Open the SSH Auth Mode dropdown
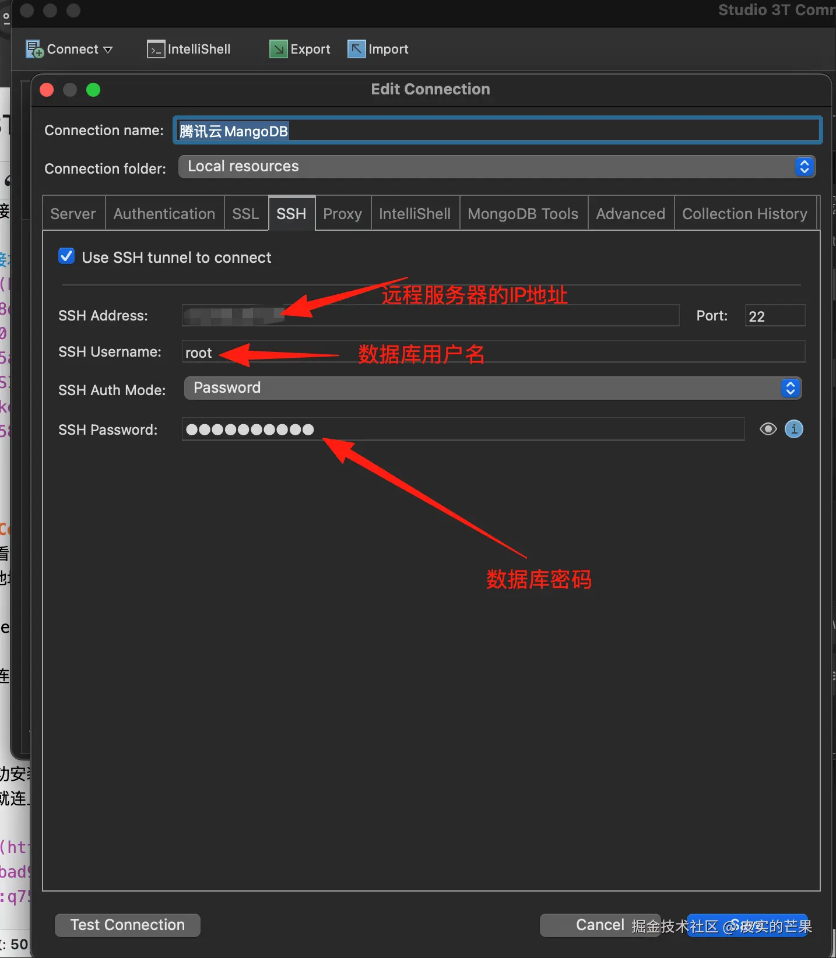836x958 pixels. pos(493,388)
